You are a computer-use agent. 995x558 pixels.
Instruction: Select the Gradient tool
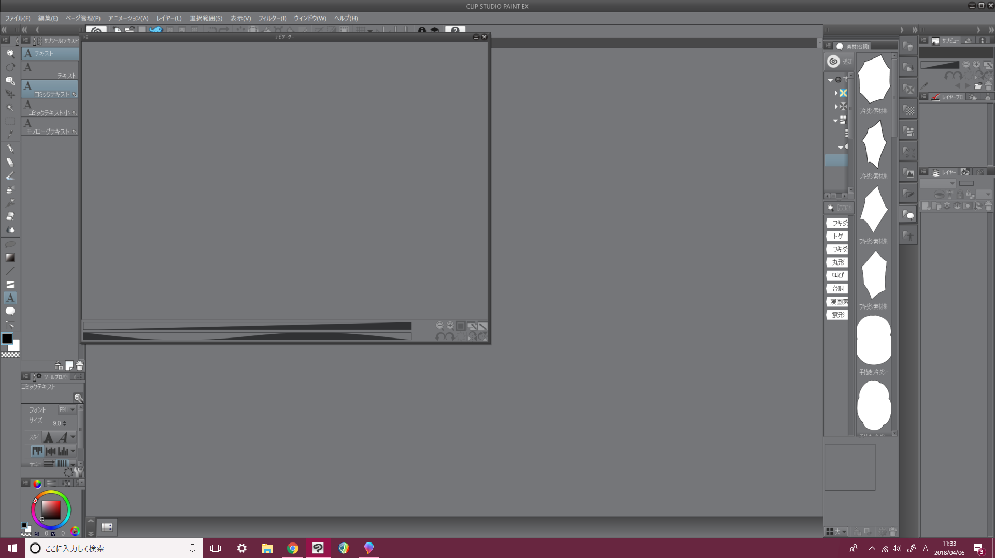[10, 257]
